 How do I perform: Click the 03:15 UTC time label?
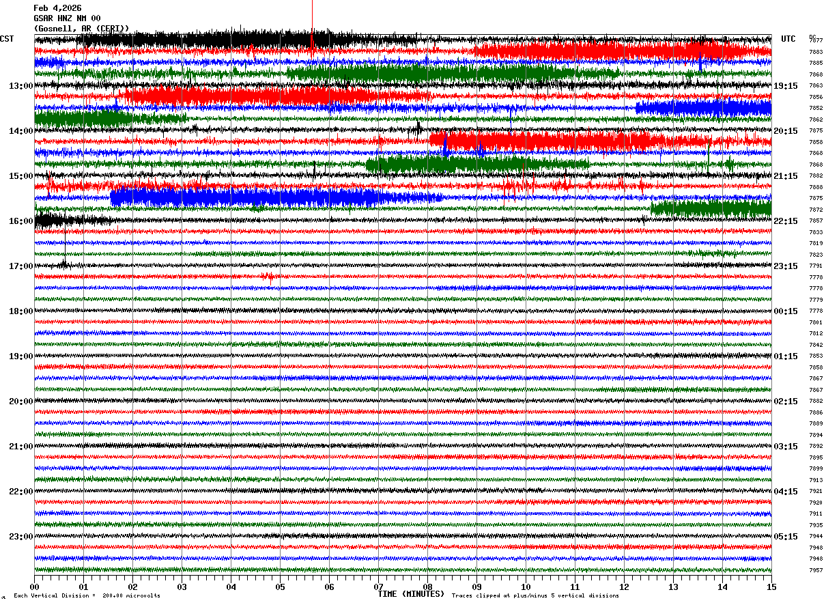pos(786,447)
